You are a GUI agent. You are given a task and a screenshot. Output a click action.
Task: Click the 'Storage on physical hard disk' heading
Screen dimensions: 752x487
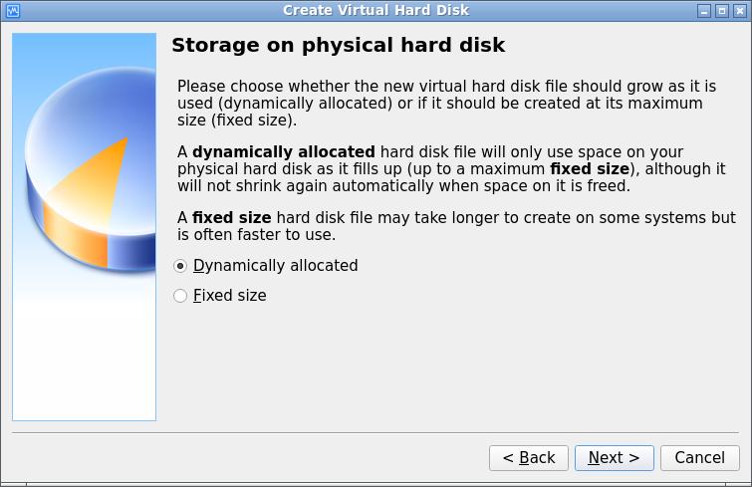338,46
